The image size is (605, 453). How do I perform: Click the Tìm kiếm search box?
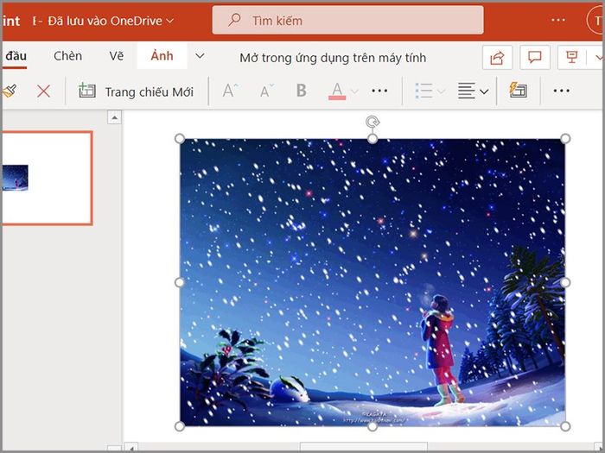(x=347, y=20)
